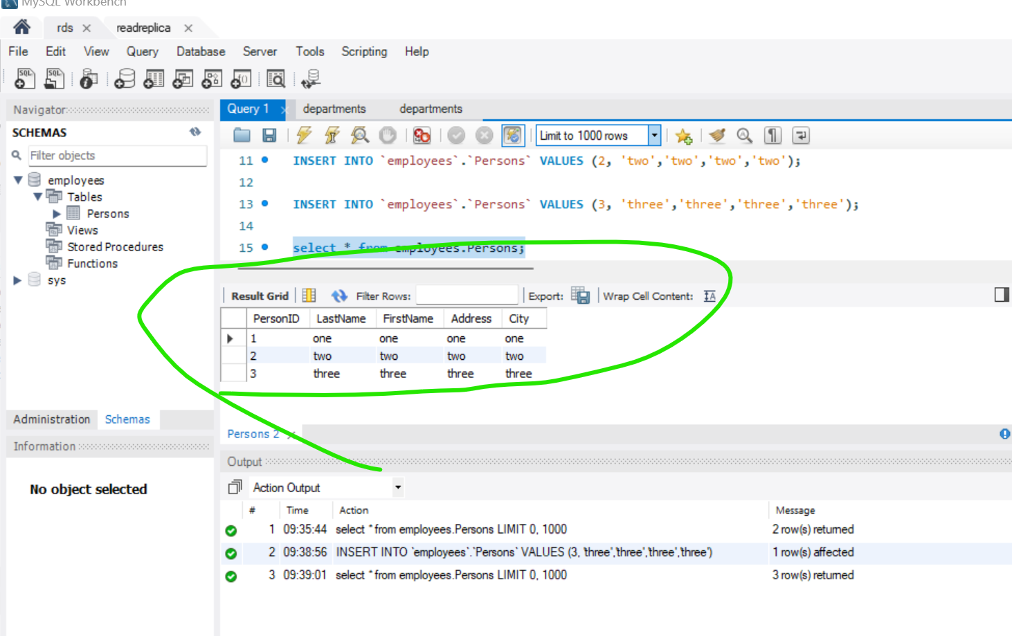Toggle the secondary sidebar panel visibility
This screenshot has height=636, width=1012.
[1002, 295]
